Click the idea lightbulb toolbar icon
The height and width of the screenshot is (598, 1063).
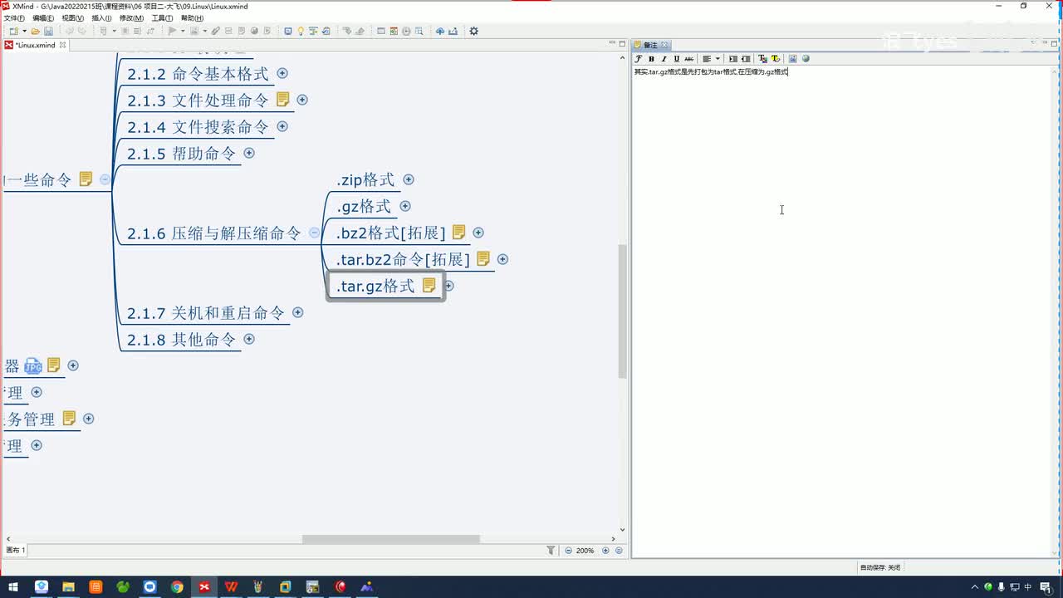(301, 32)
